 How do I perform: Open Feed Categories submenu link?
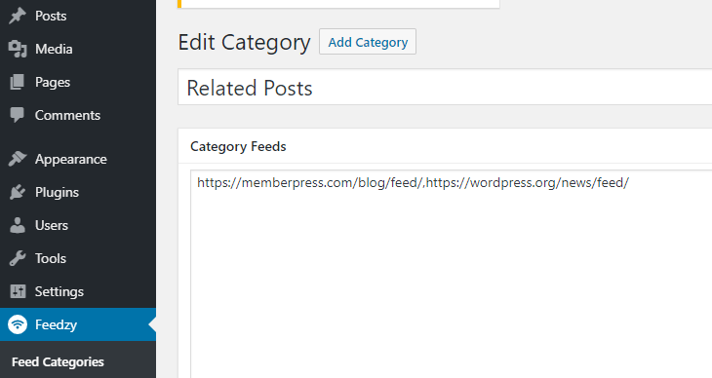(58, 361)
